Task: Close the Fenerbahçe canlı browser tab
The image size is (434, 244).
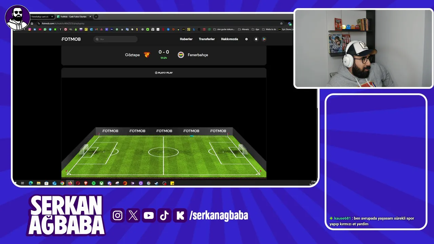Action: click(52, 17)
